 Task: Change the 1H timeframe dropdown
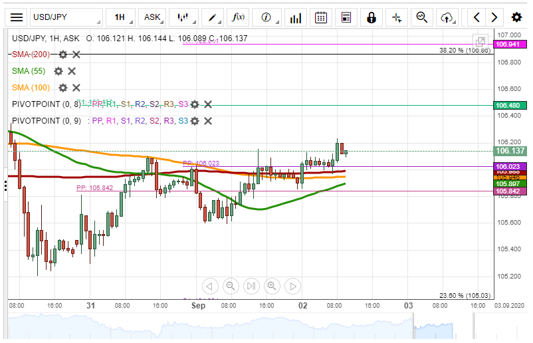pos(121,17)
